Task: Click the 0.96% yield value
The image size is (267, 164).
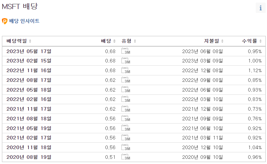Action: [x=255, y=157]
